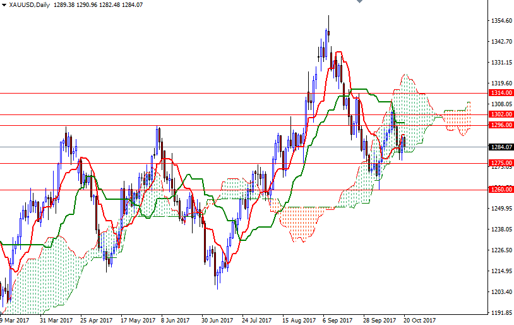Click the red 1314.00 price label
Screen dimensions: 514x325
[501, 93]
